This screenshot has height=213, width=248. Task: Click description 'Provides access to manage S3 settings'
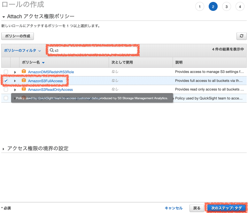(209, 72)
